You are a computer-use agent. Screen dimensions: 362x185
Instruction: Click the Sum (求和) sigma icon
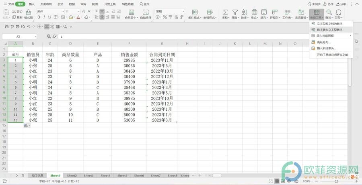[225, 12]
